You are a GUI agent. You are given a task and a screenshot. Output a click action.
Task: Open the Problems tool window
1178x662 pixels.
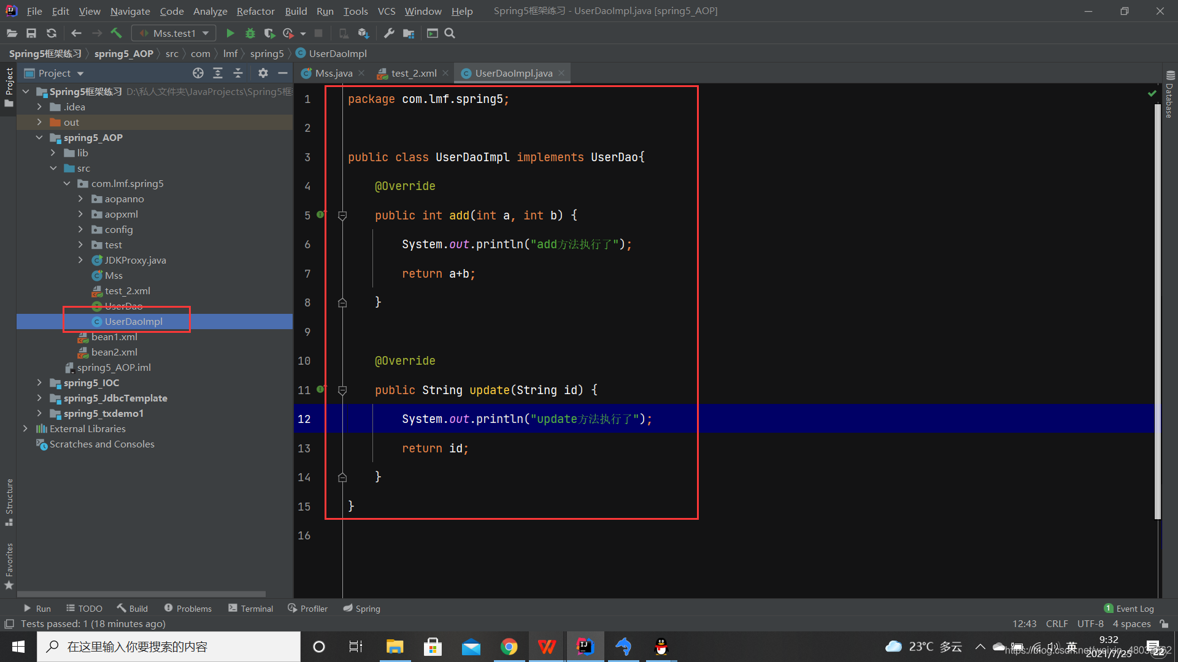click(x=188, y=609)
